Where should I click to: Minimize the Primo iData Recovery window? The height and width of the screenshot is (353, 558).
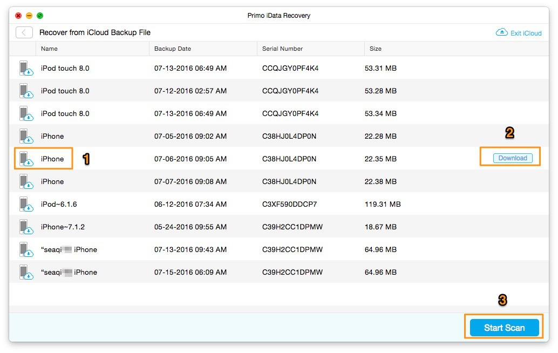point(29,16)
